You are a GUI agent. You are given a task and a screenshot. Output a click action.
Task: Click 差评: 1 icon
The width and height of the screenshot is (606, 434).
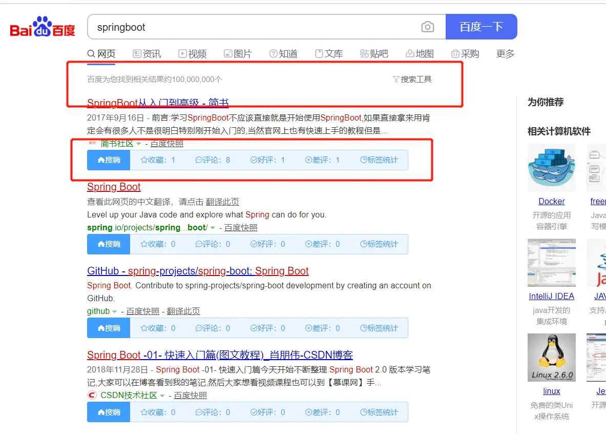[308, 160]
